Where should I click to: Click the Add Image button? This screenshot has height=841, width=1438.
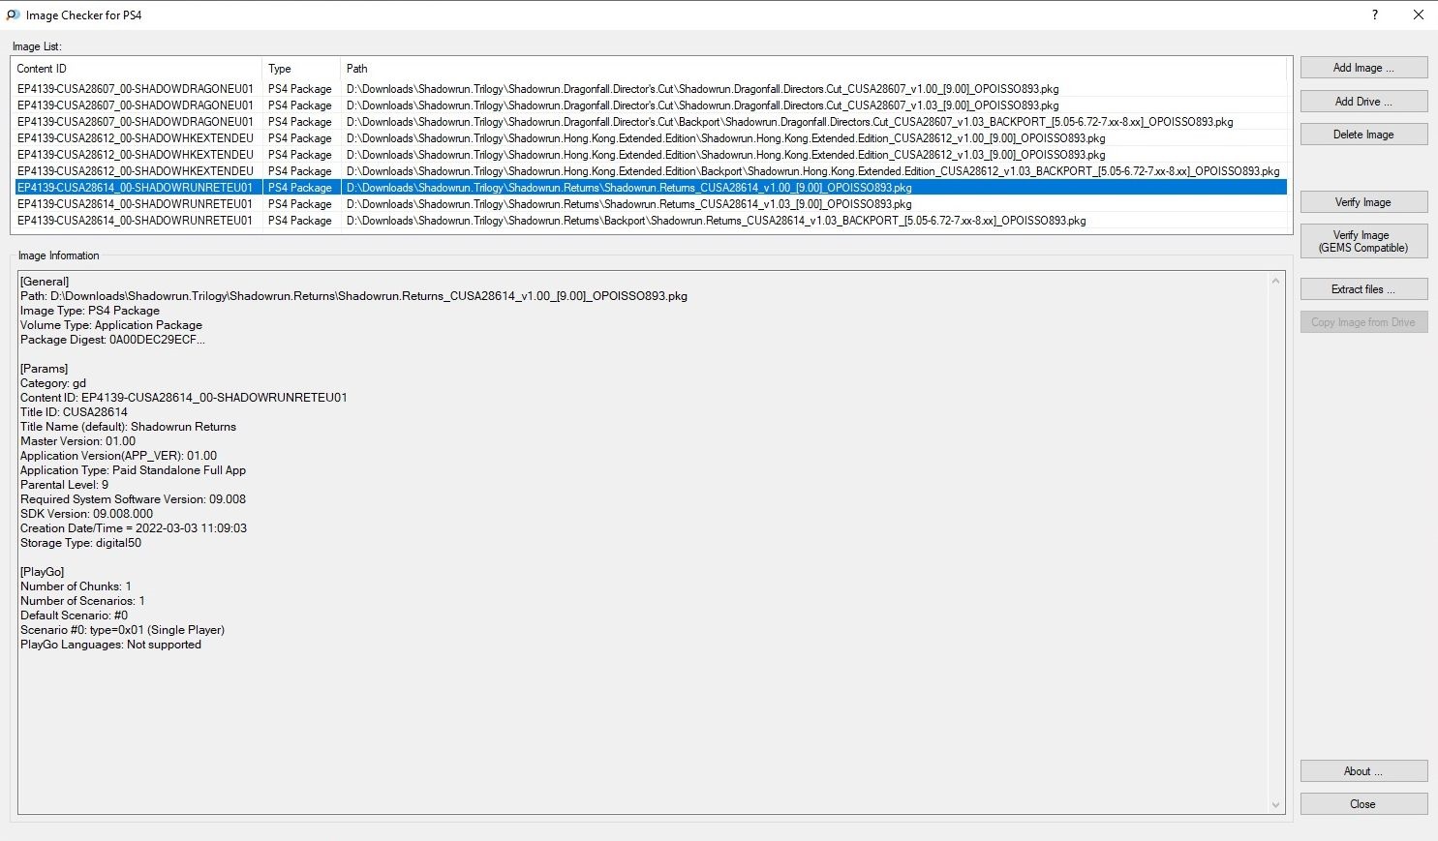pos(1363,68)
